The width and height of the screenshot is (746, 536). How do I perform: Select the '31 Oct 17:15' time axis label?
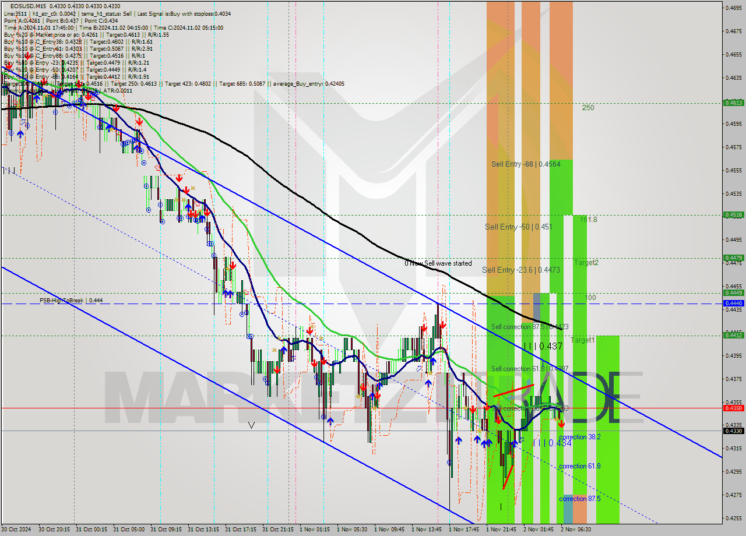pos(241,530)
